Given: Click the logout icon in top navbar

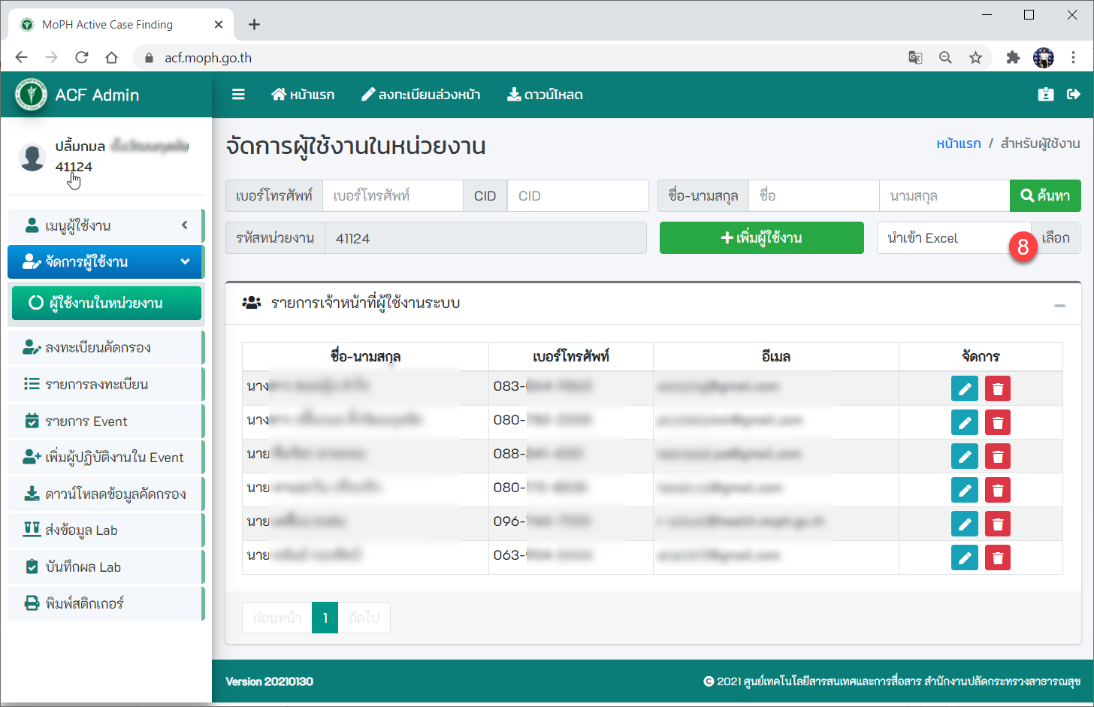Looking at the screenshot, I should pyautogui.click(x=1073, y=95).
